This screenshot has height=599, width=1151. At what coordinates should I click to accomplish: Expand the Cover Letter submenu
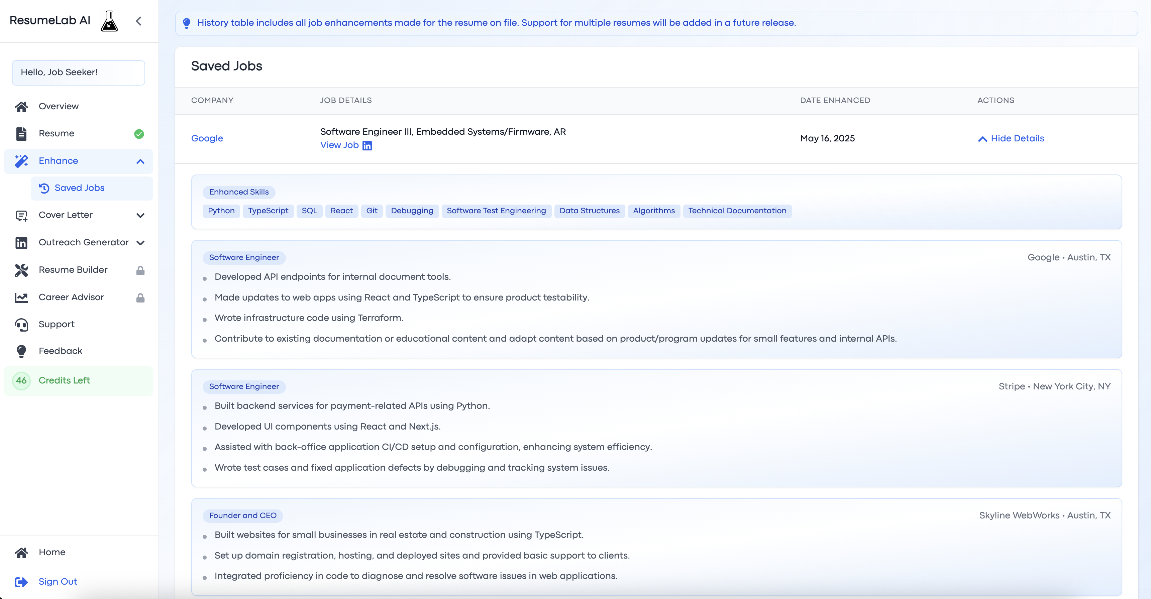(140, 215)
